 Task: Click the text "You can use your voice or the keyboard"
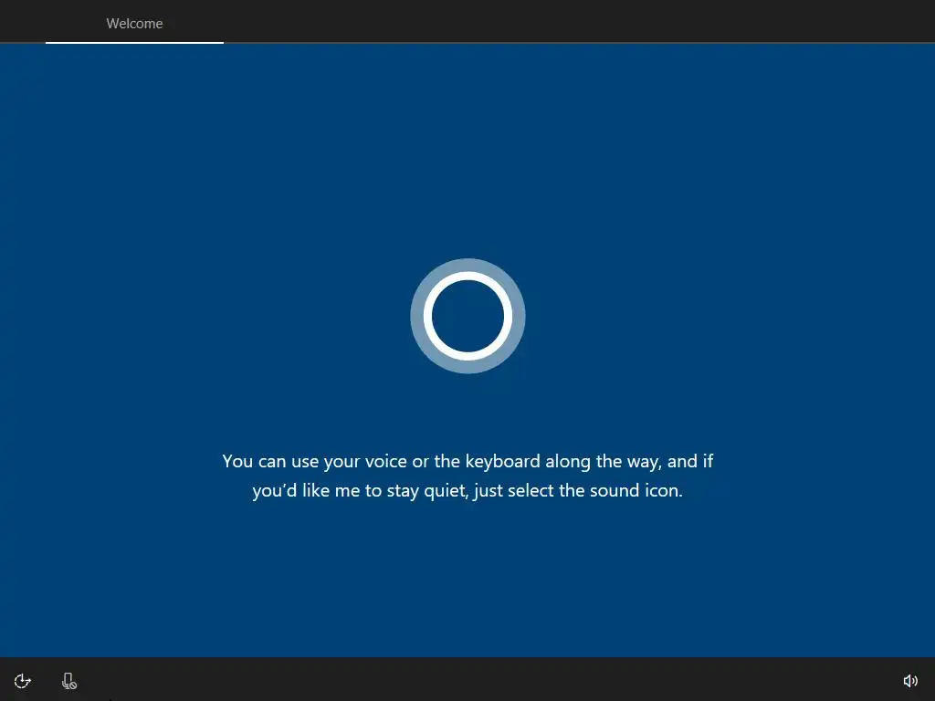point(381,461)
